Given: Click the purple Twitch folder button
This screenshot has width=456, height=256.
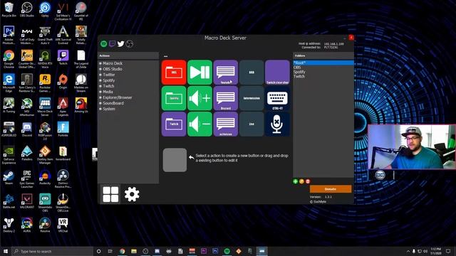Looking at the screenshot, I should tap(174, 124).
